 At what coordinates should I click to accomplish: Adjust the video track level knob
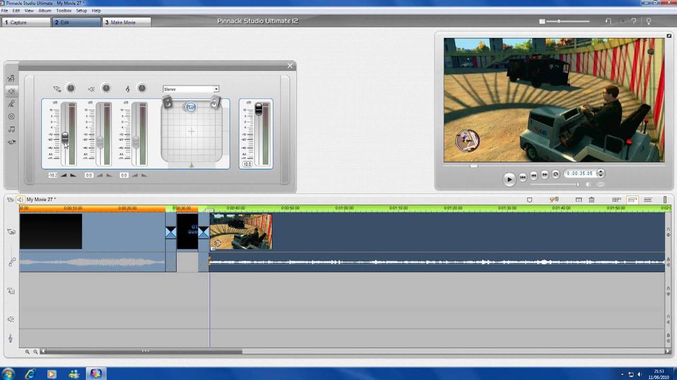click(71, 88)
